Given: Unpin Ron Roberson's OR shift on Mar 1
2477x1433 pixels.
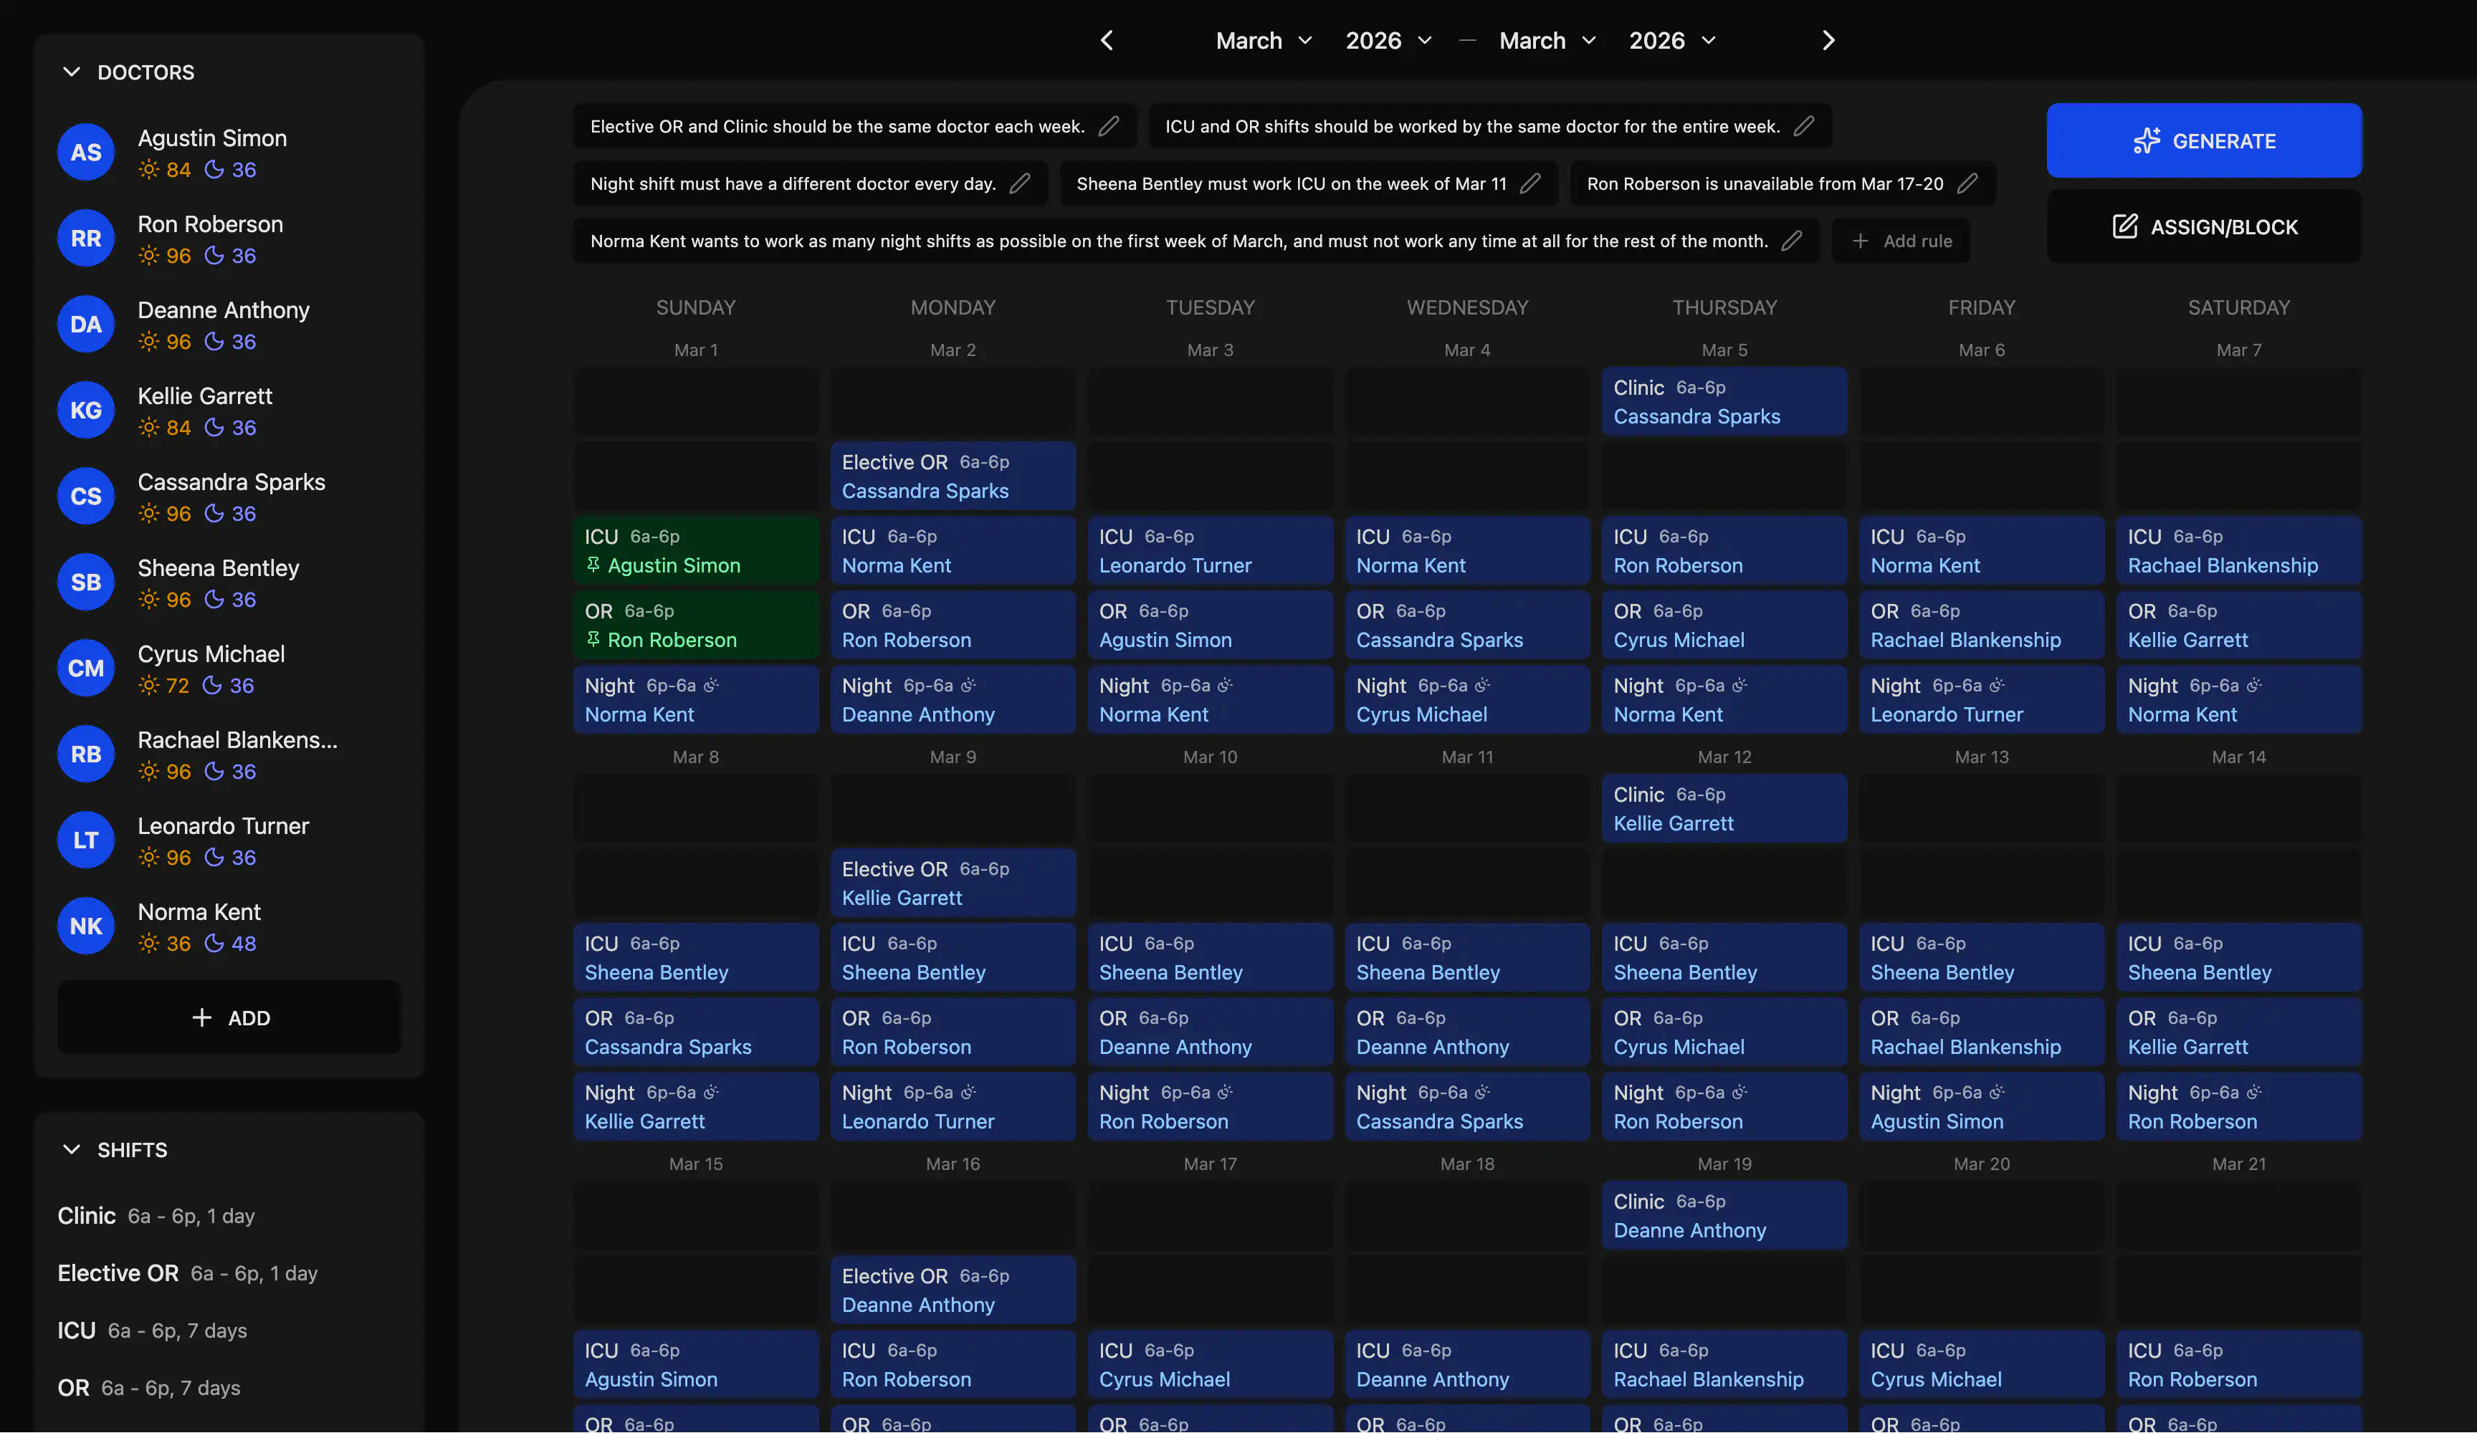Looking at the screenshot, I should tap(593, 640).
